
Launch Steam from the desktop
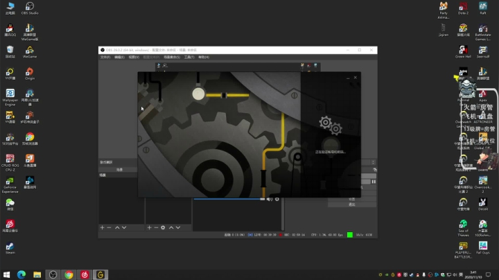point(10,248)
